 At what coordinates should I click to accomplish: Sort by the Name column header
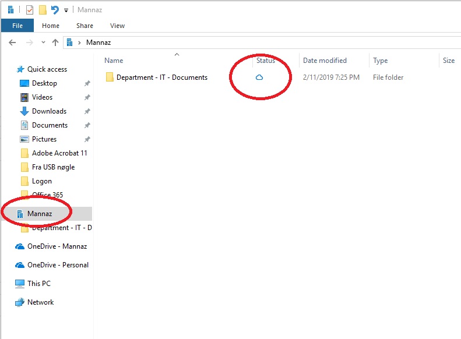pos(114,61)
